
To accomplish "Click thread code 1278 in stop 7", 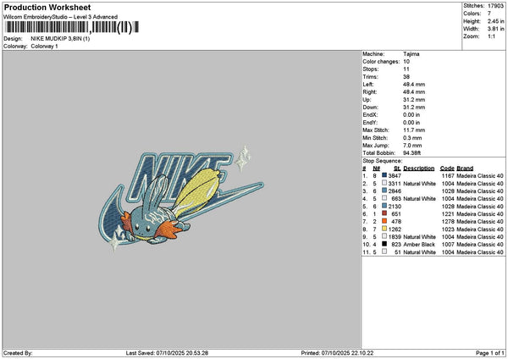I will 448,222.
